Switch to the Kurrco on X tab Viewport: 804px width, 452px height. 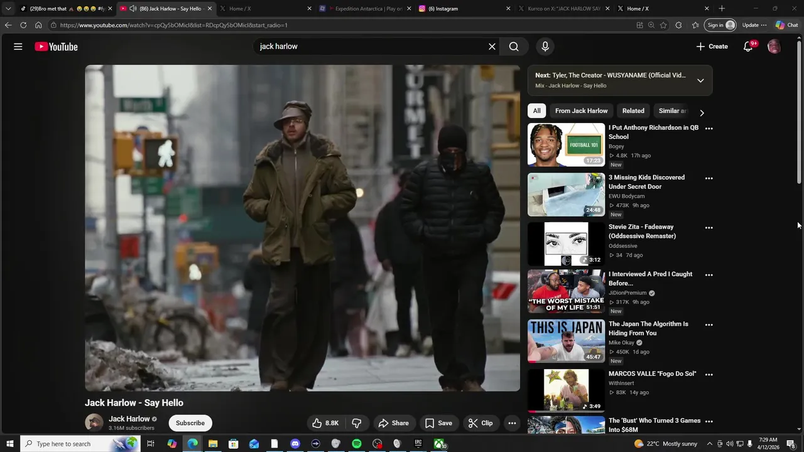(x=563, y=9)
